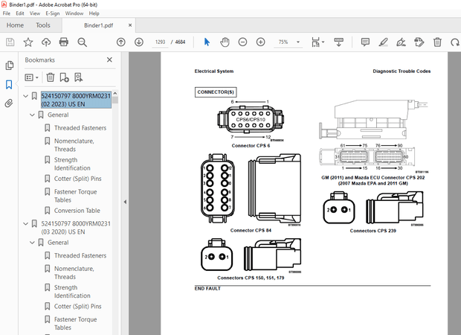This screenshot has width=461, height=335.
Task: Open the Page Thumbnails panel
Action: [x=10, y=66]
